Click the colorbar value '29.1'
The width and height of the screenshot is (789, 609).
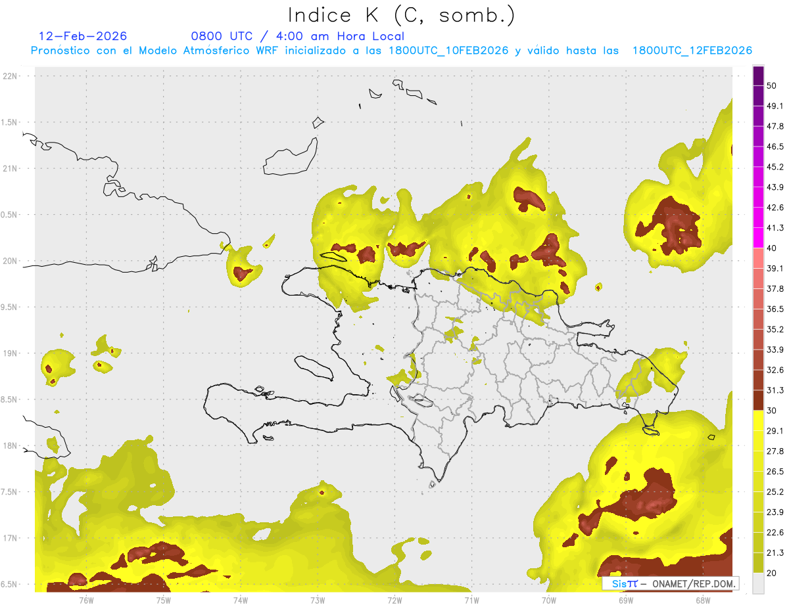pos(775,431)
